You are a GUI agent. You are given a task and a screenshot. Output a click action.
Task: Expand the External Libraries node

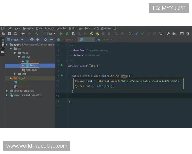[7, 91]
